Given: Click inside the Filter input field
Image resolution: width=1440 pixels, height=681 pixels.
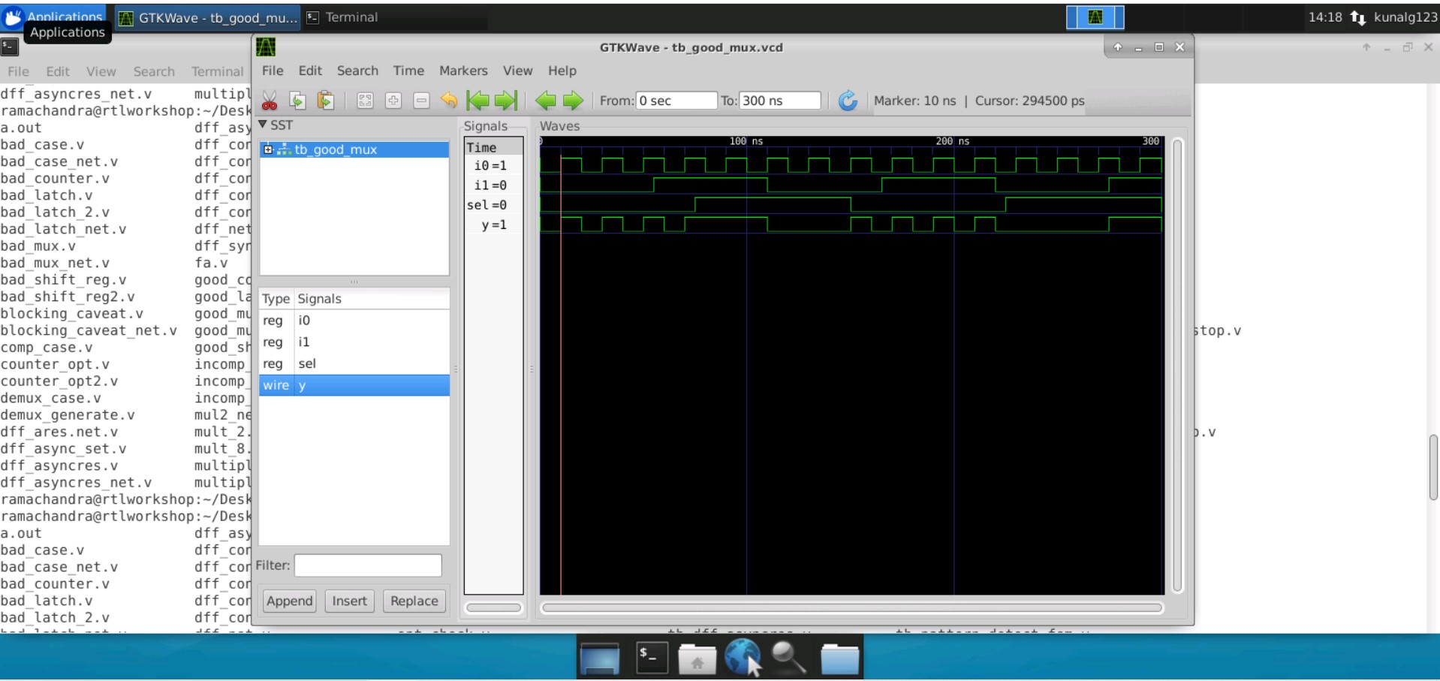Looking at the screenshot, I should 367,565.
